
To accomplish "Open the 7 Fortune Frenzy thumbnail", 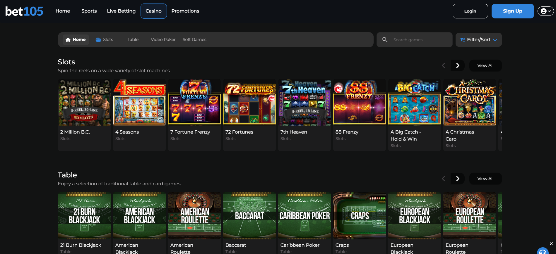I will (x=194, y=103).
